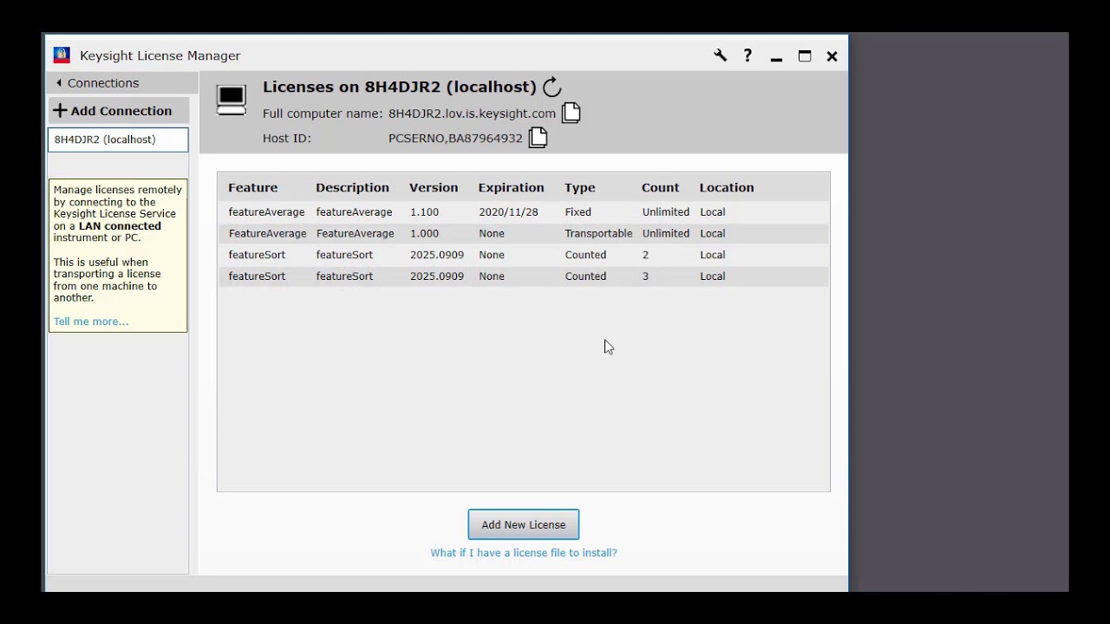Click the Connections header label
1110x624 pixels.
[103, 83]
